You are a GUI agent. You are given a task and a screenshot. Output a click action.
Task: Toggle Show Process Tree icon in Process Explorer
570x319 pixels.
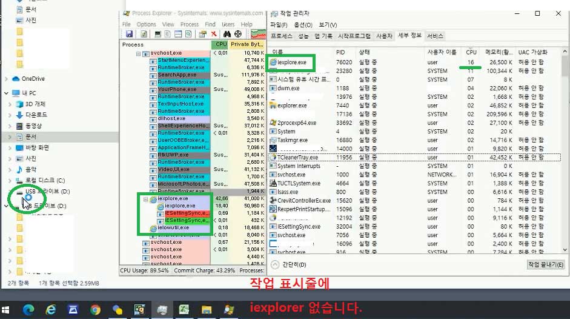pyautogui.click(x=168, y=34)
